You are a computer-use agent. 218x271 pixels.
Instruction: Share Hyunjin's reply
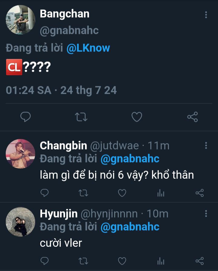click(200, 260)
